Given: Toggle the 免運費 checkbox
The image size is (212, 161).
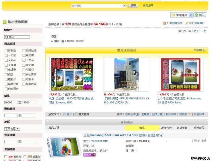Looking at the screenshot, I should 6,70.
